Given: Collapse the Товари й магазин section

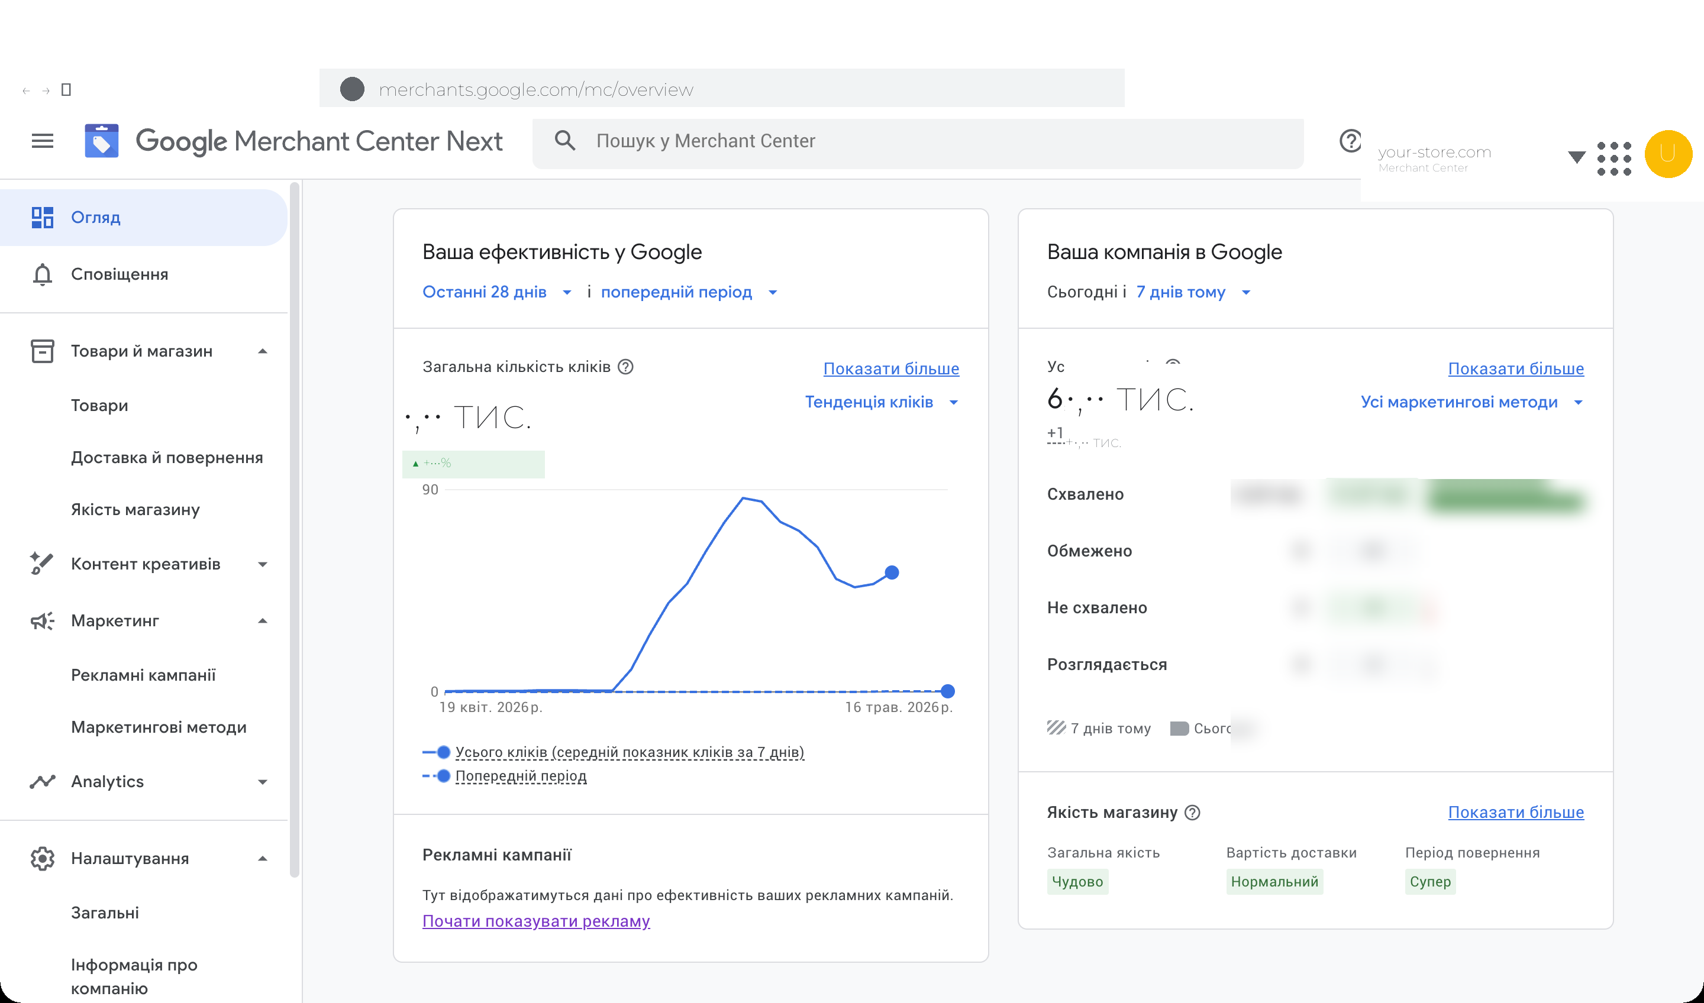Looking at the screenshot, I should tap(262, 351).
